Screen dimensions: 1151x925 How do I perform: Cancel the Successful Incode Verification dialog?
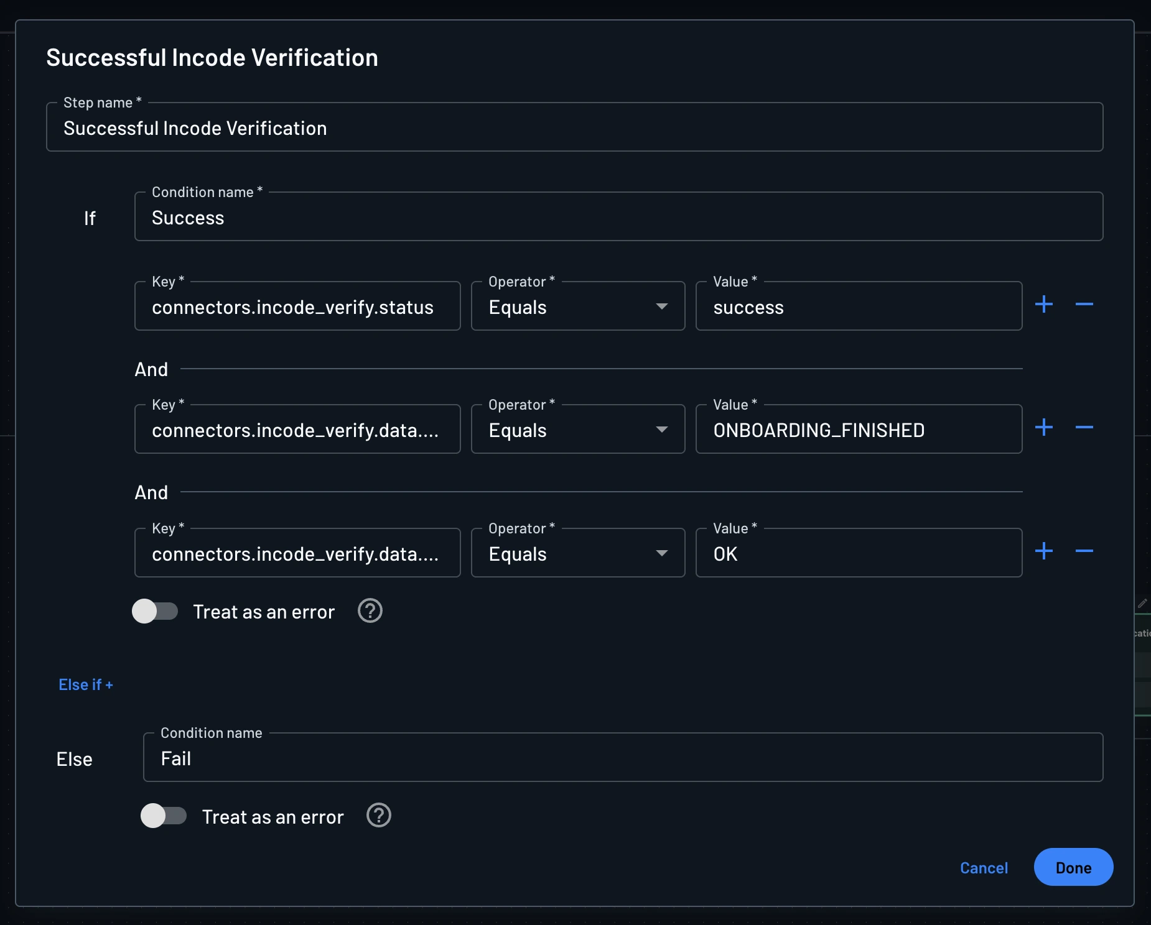(983, 867)
